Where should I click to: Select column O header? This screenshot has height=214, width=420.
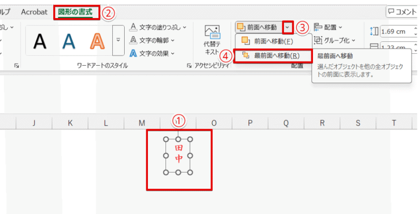[214, 123]
